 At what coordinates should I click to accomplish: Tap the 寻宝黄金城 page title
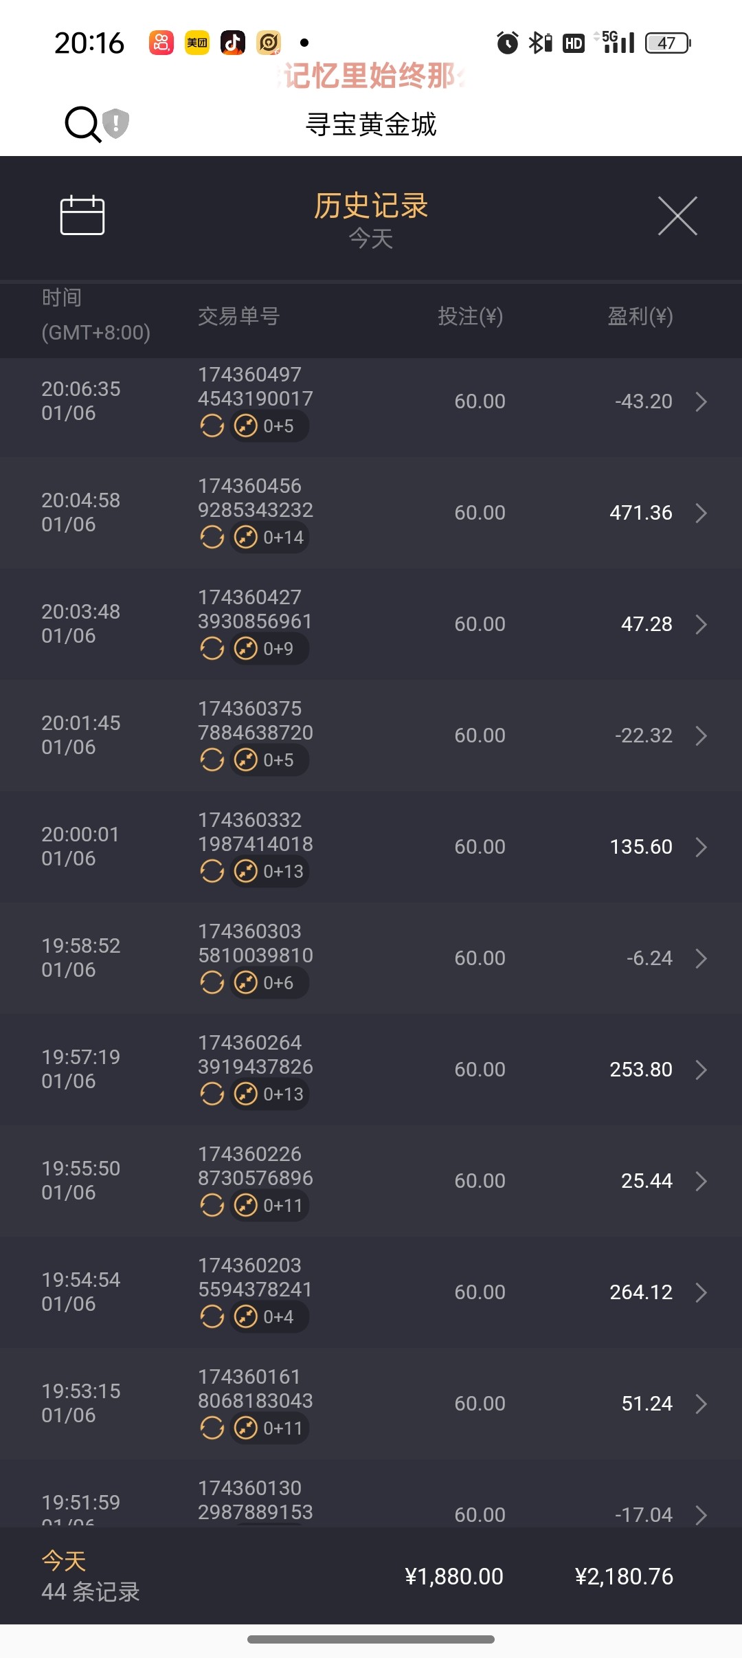click(371, 124)
